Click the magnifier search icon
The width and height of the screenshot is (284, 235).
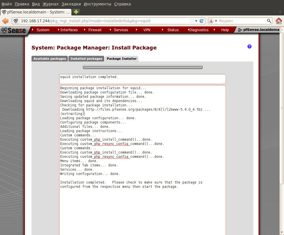pos(269,21)
